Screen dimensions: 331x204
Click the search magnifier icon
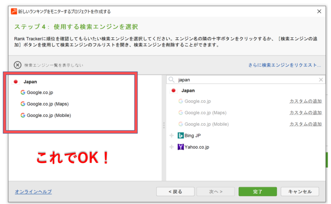pos(171,80)
